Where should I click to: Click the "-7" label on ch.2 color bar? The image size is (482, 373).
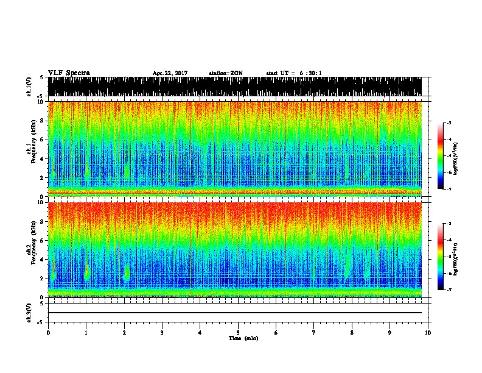(449, 290)
